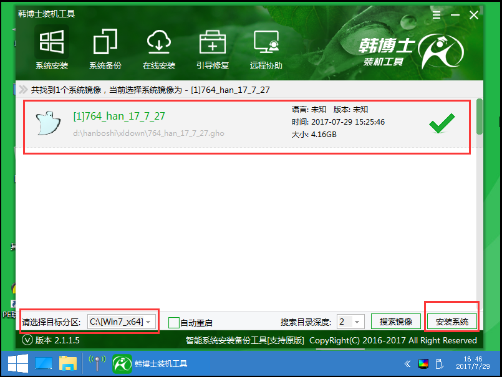Click the 大小: 4.16GB text
Screen dimensions: 502x377
(x=314, y=135)
